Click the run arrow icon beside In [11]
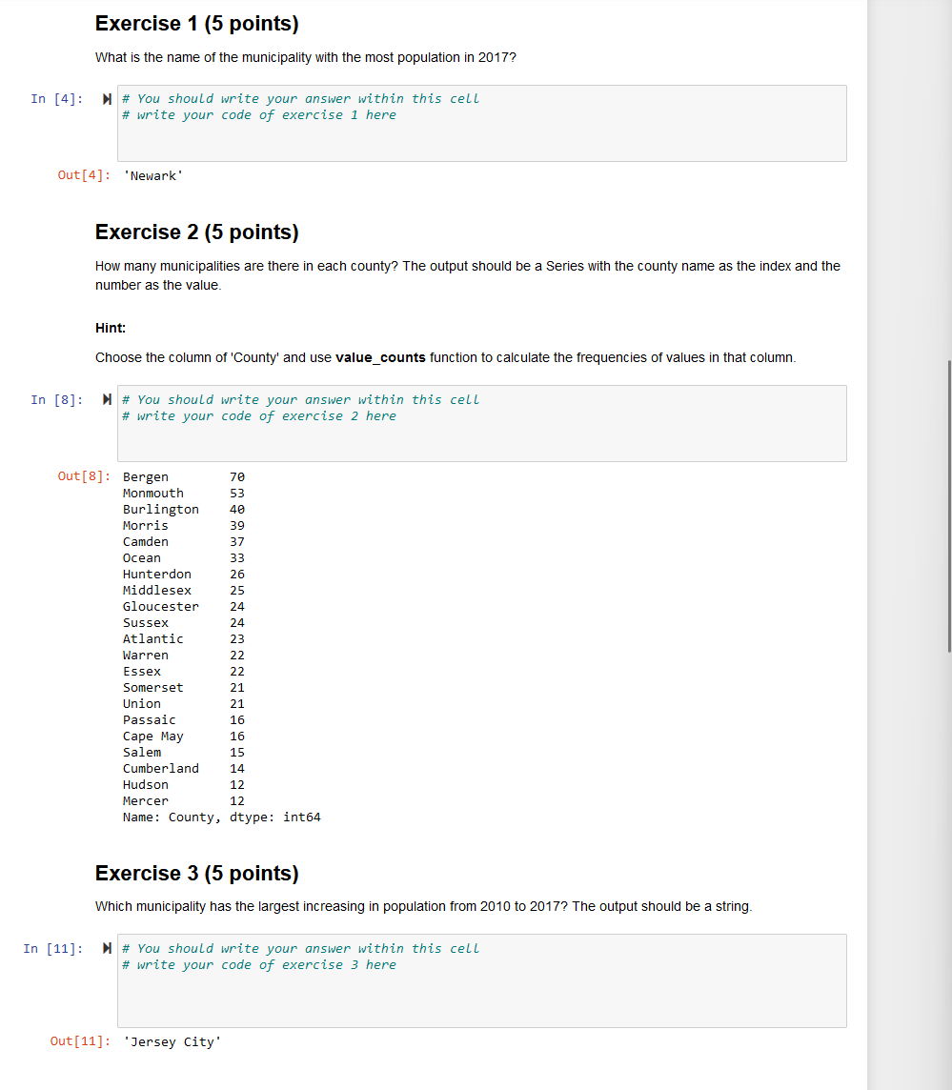952x1090 pixels. (x=106, y=947)
